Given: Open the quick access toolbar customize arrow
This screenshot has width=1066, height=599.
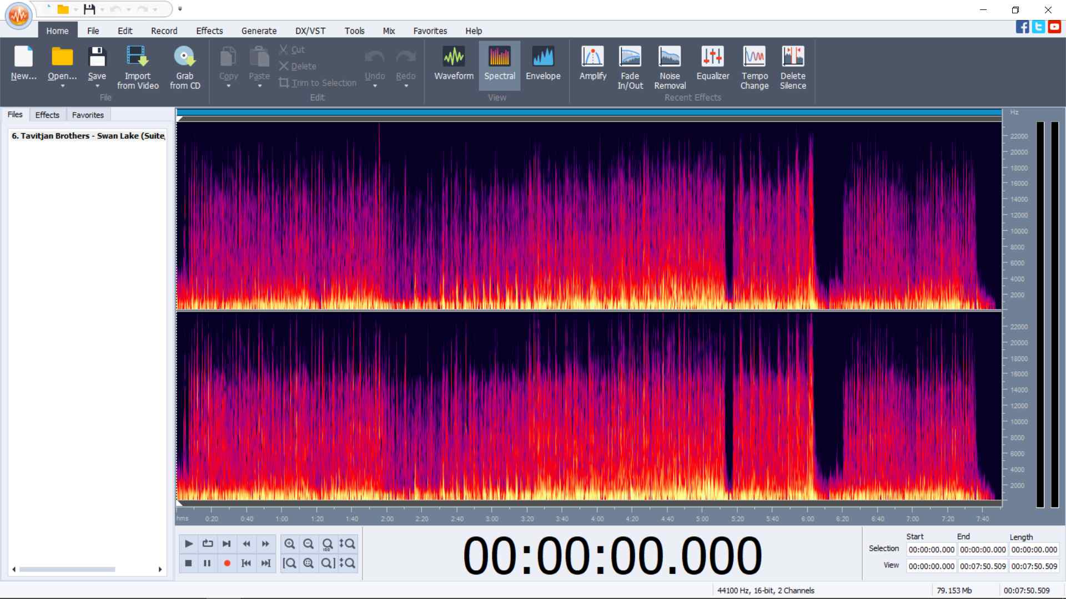Looking at the screenshot, I should [180, 9].
